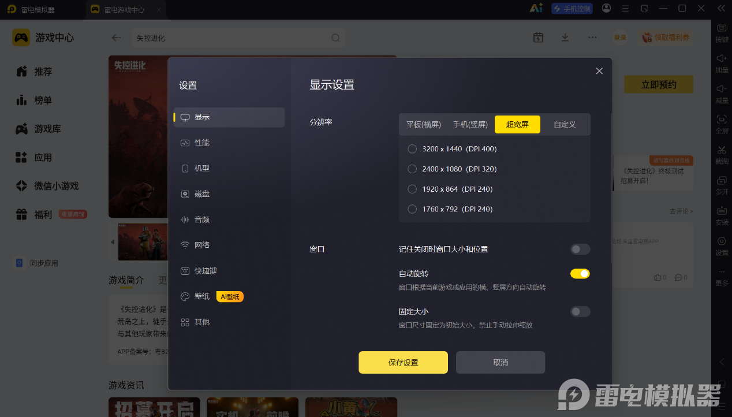The image size is (732, 417).
Task: Choose 1920 x 864 (DPI 240) resolution
Action: coord(450,189)
